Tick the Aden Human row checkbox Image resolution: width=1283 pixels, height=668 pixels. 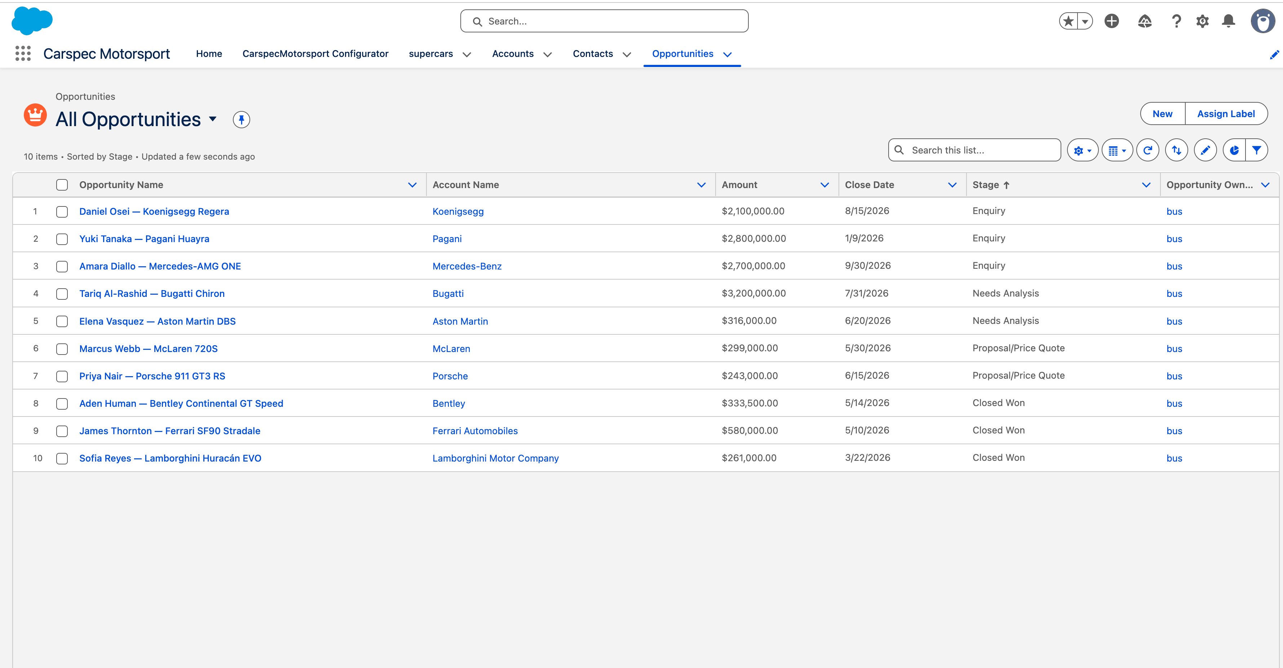point(62,403)
